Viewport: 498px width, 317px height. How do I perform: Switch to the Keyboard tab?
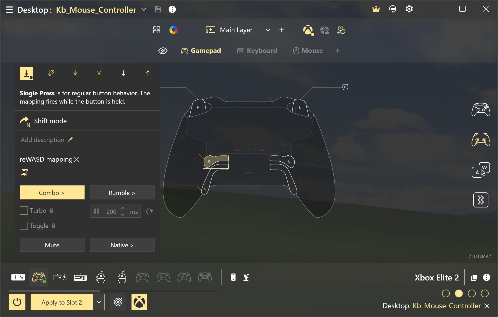tap(257, 51)
